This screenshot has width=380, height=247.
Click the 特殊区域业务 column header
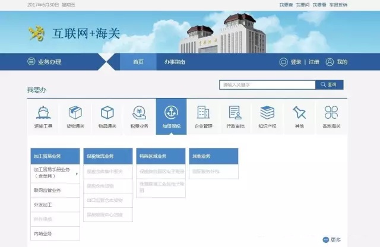[161, 156]
